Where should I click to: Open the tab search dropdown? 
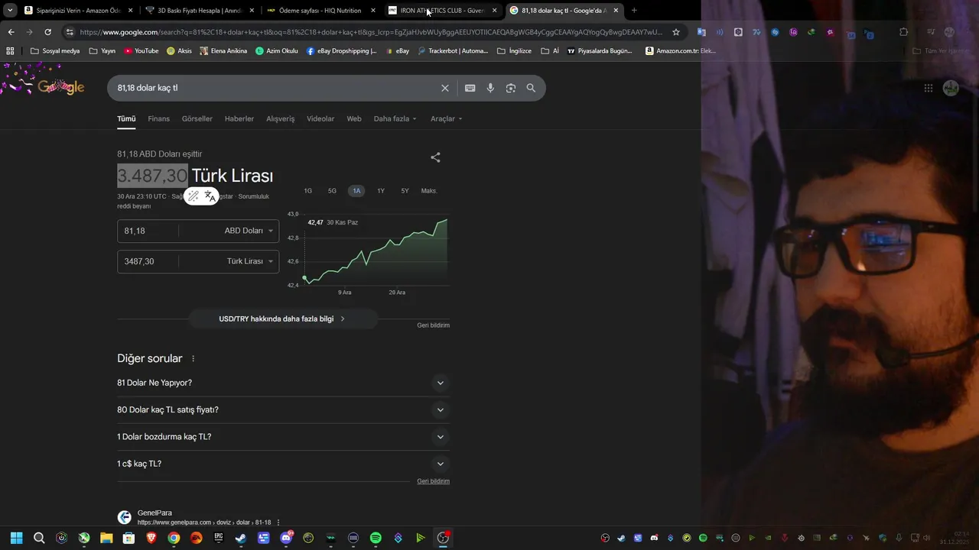9,10
